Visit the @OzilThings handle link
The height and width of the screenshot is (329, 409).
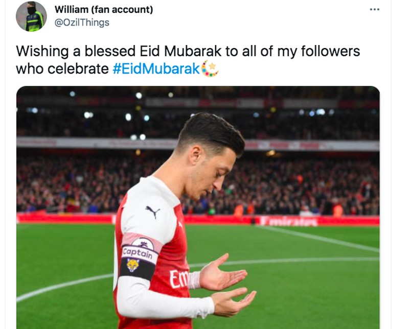[x=82, y=22]
